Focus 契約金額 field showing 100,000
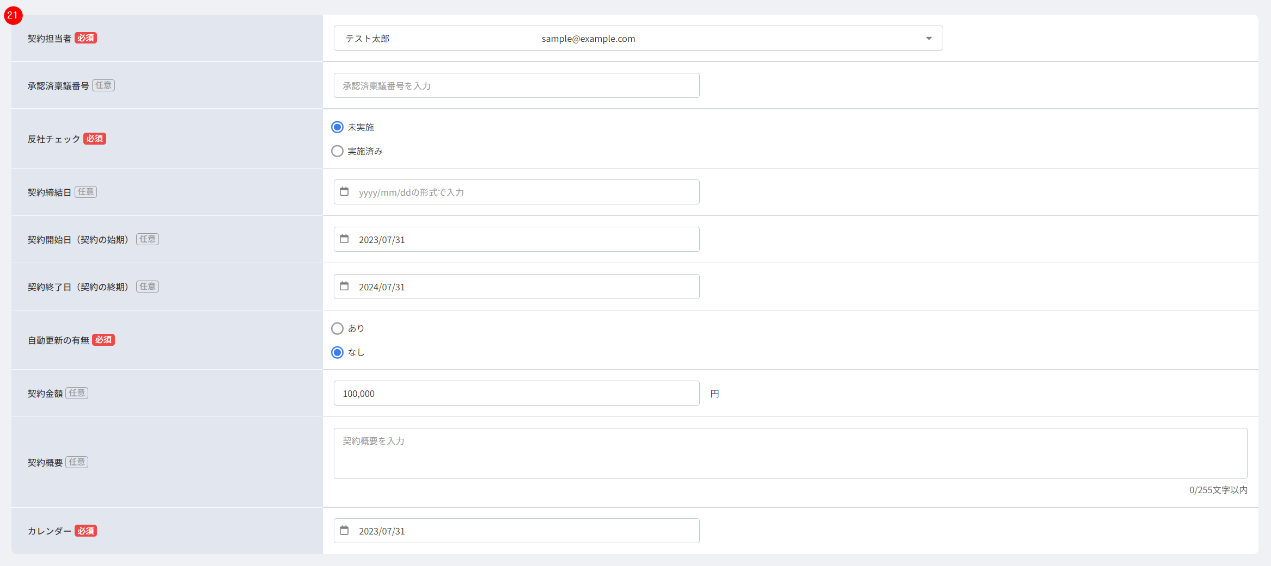The image size is (1271, 566). pyautogui.click(x=516, y=394)
